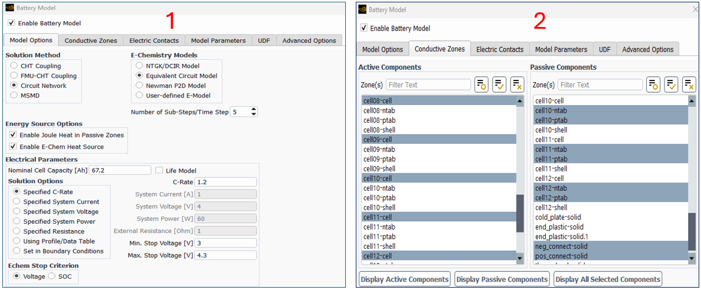Enable the Life Model checkbox
The height and width of the screenshot is (290, 701).
coord(159,170)
